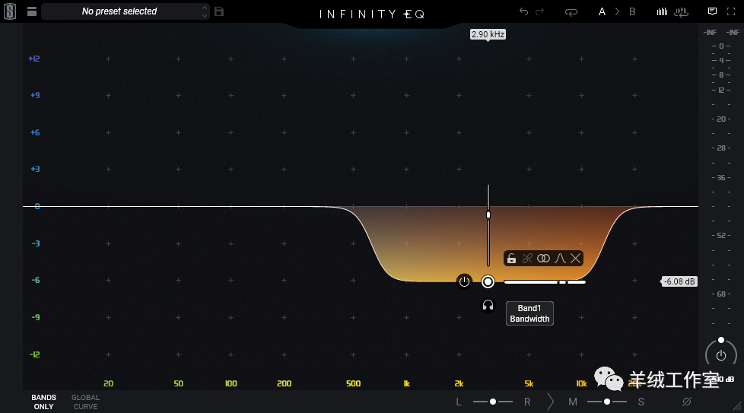744x413 pixels.
Task: Click the redo arrow
Action: point(540,11)
